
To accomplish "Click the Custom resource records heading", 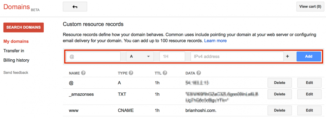I will pyautogui.click(x=93, y=24).
